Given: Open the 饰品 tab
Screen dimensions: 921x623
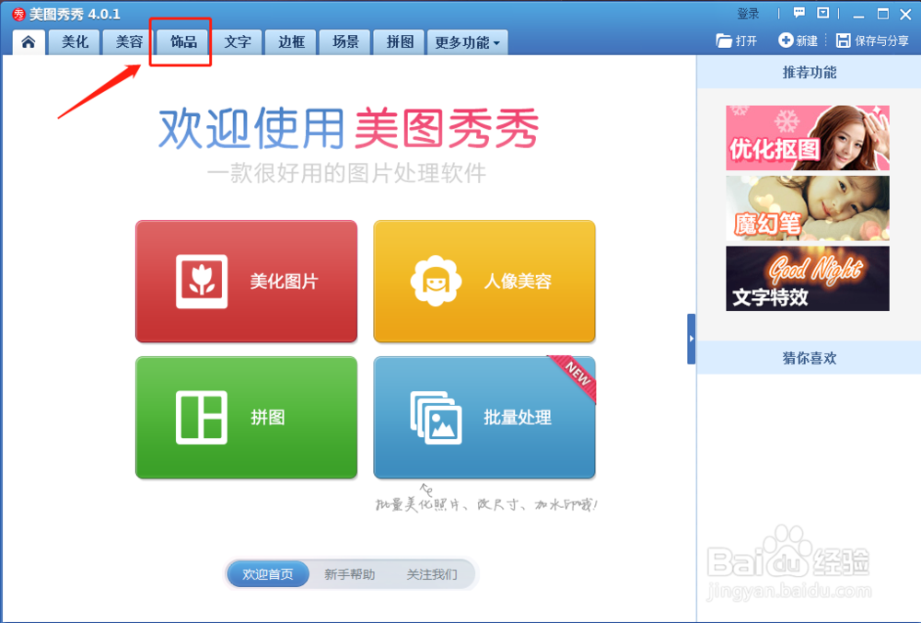Looking at the screenshot, I should (x=183, y=41).
